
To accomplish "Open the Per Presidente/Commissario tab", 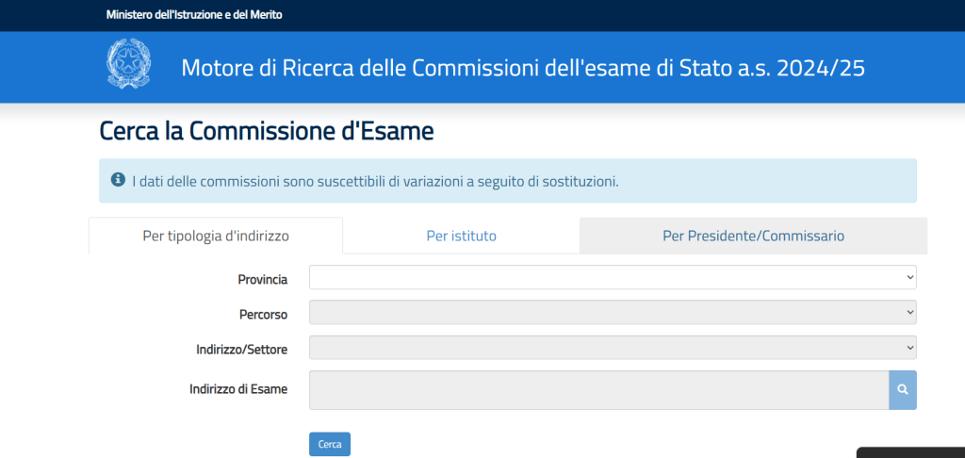I will pos(753,236).
